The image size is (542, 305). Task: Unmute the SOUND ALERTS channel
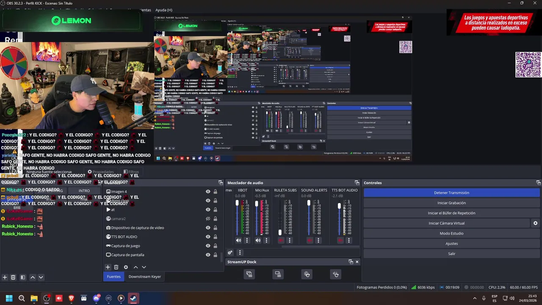310,240
